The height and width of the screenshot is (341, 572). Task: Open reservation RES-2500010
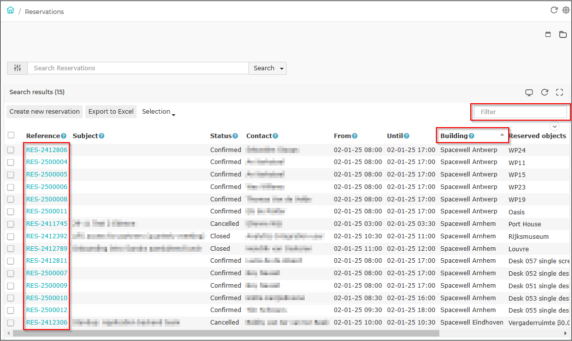coord(47,298)
